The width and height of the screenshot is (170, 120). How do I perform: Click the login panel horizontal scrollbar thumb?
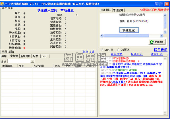(x=127, y=35)
